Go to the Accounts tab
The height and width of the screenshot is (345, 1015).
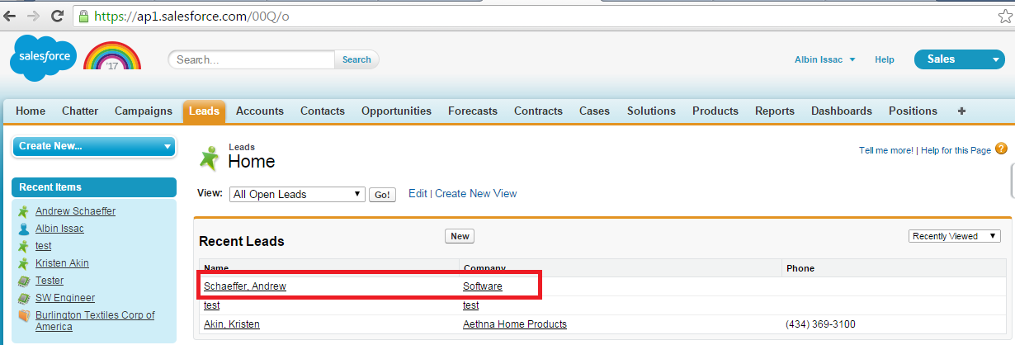pos(260,111)
